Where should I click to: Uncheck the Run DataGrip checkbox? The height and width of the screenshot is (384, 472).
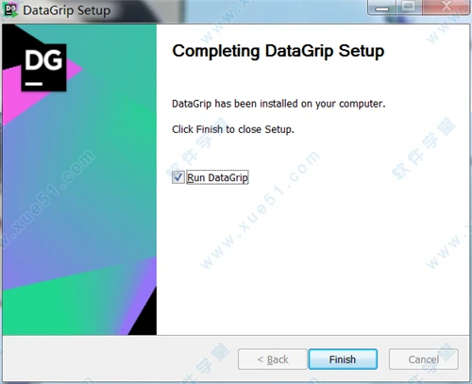coord(178,177)
